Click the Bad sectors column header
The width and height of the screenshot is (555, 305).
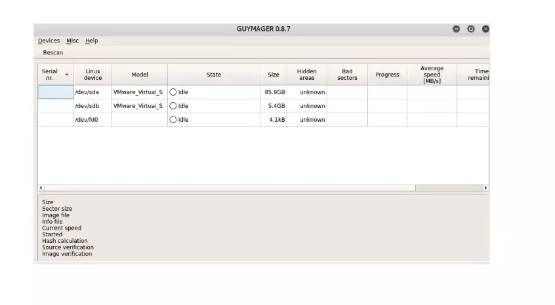[347, 75]
